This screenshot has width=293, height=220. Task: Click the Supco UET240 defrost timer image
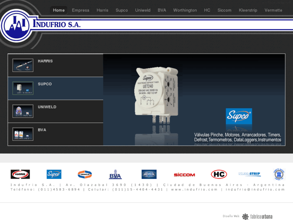(156, 95)
